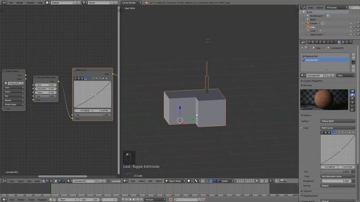360x202 pixels.
Task: Open the Marker menu in timeline header
Action: [x=21, y=200]
